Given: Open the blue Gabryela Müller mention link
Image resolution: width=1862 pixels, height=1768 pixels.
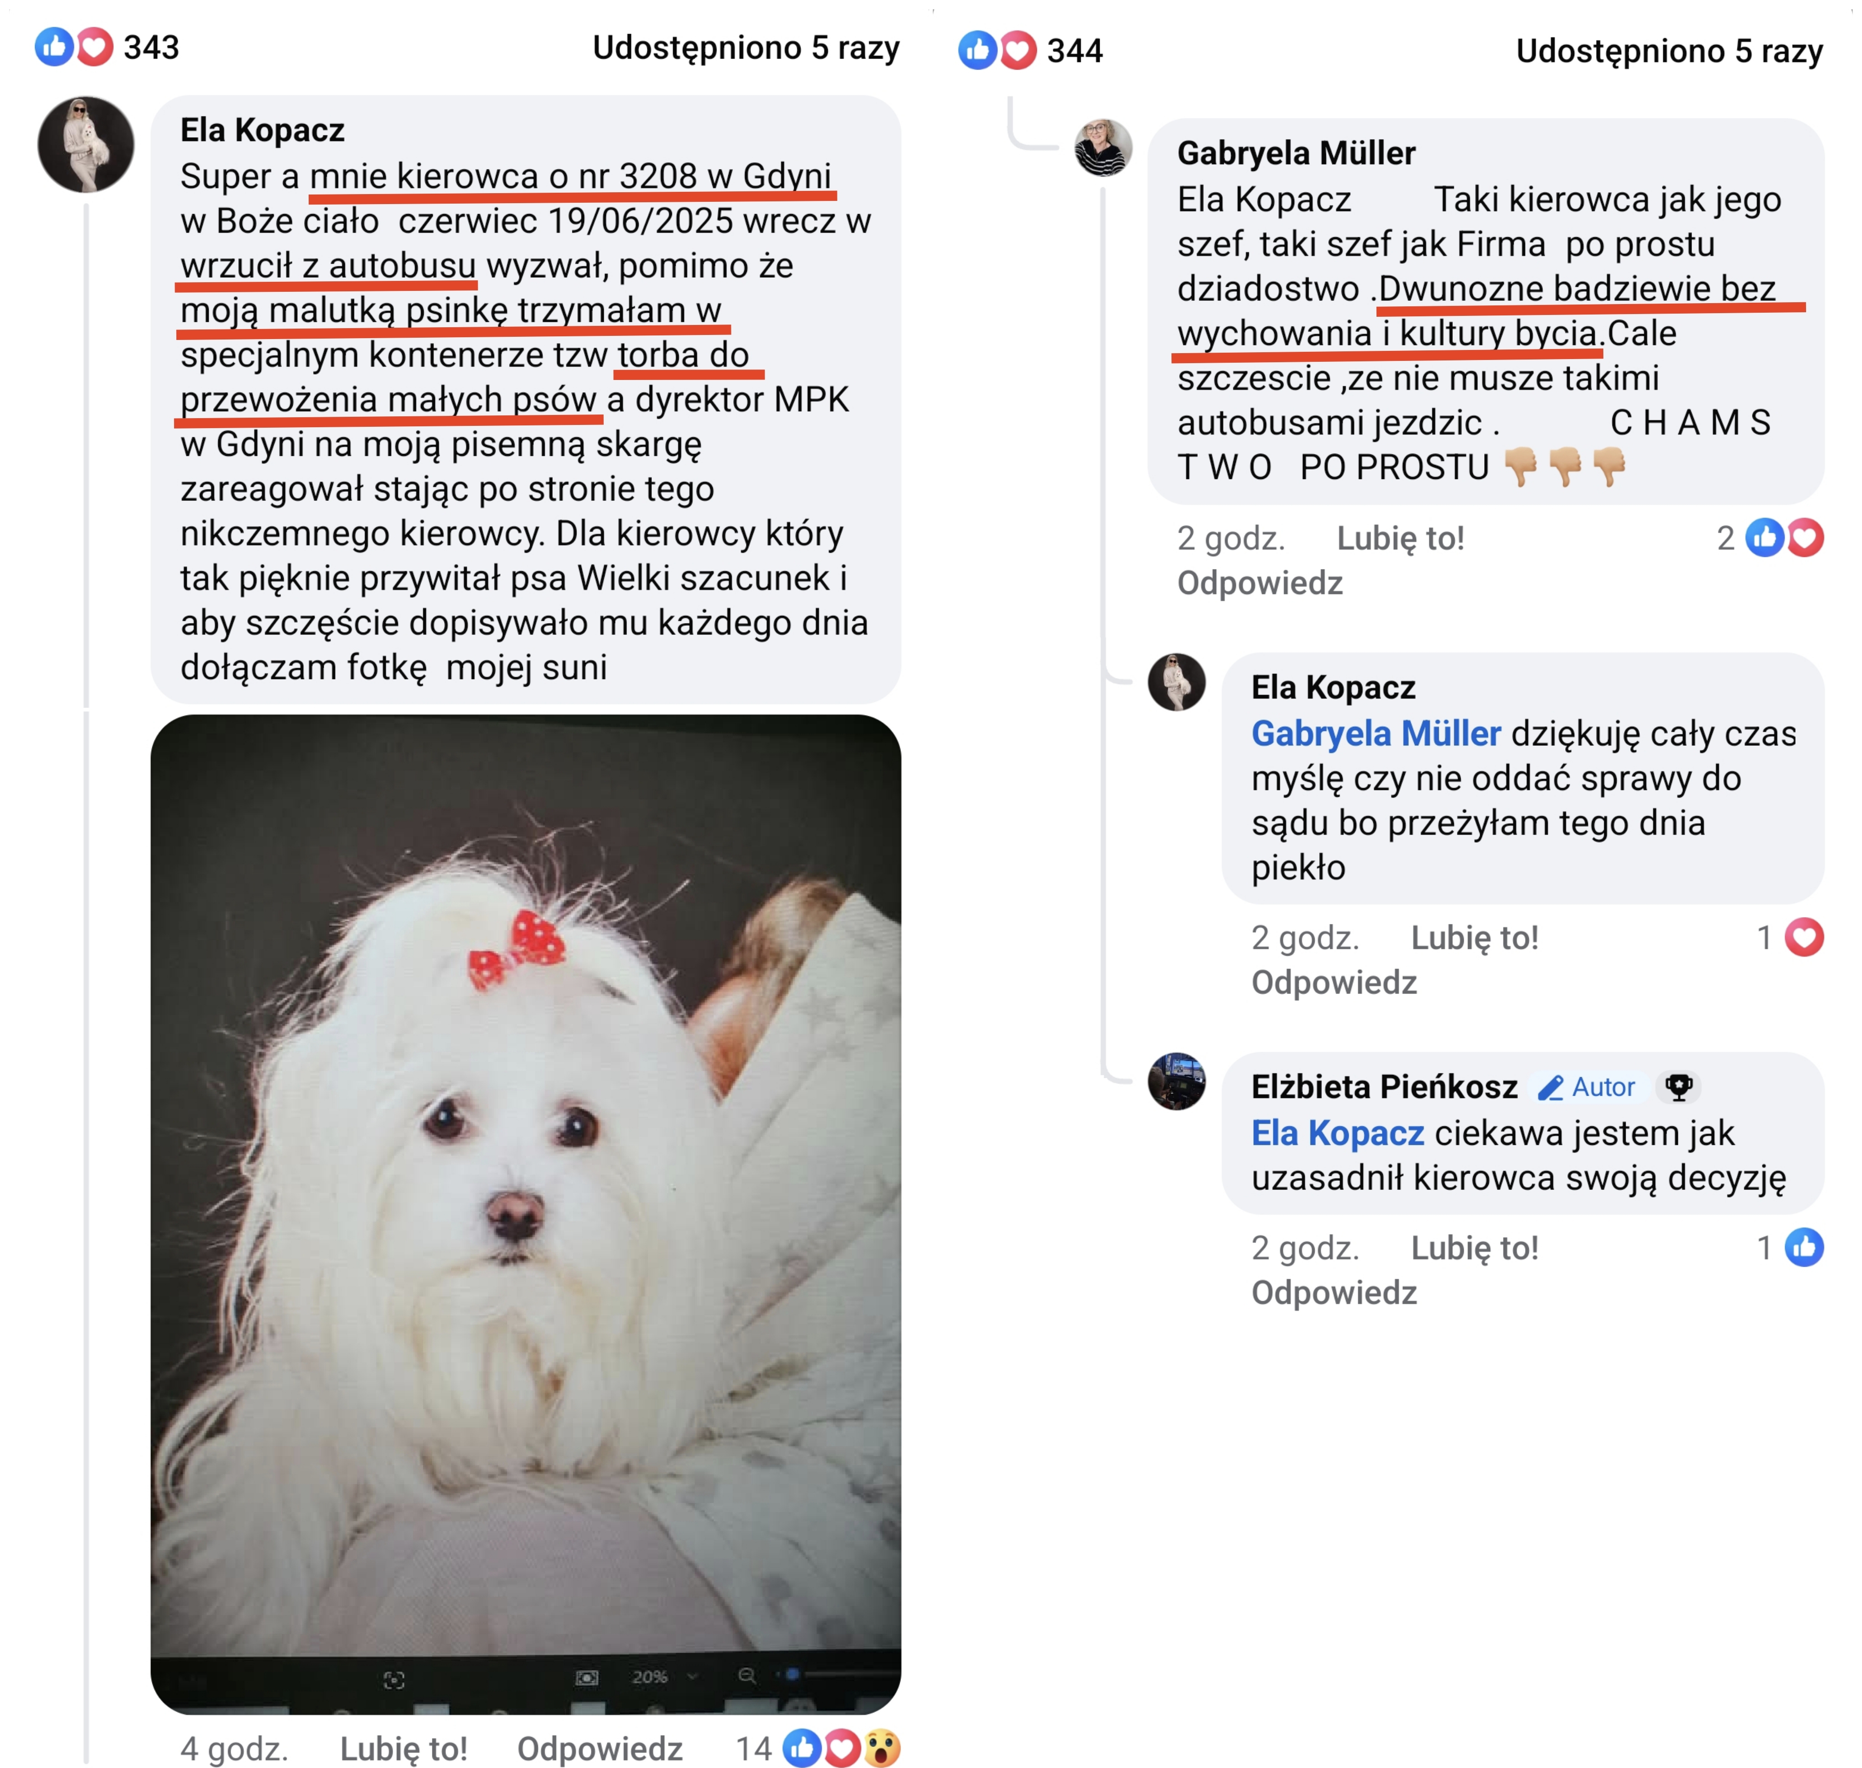Looking at the screenshot, I should click(x=1375, y=733).
